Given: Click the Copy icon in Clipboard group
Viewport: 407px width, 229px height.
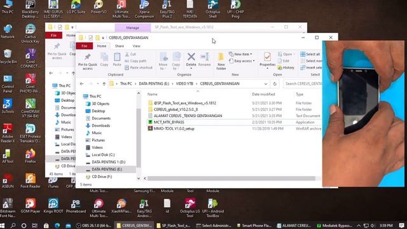Looking at the screenshot, I should pyautogui.click(x=104, y=59).
